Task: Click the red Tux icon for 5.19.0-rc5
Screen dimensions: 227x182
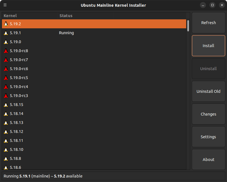Action: tap(6, 78)
